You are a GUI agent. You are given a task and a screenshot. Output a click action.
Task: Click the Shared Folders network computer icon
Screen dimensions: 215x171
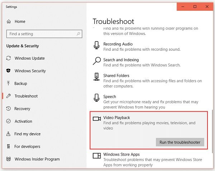97,77
